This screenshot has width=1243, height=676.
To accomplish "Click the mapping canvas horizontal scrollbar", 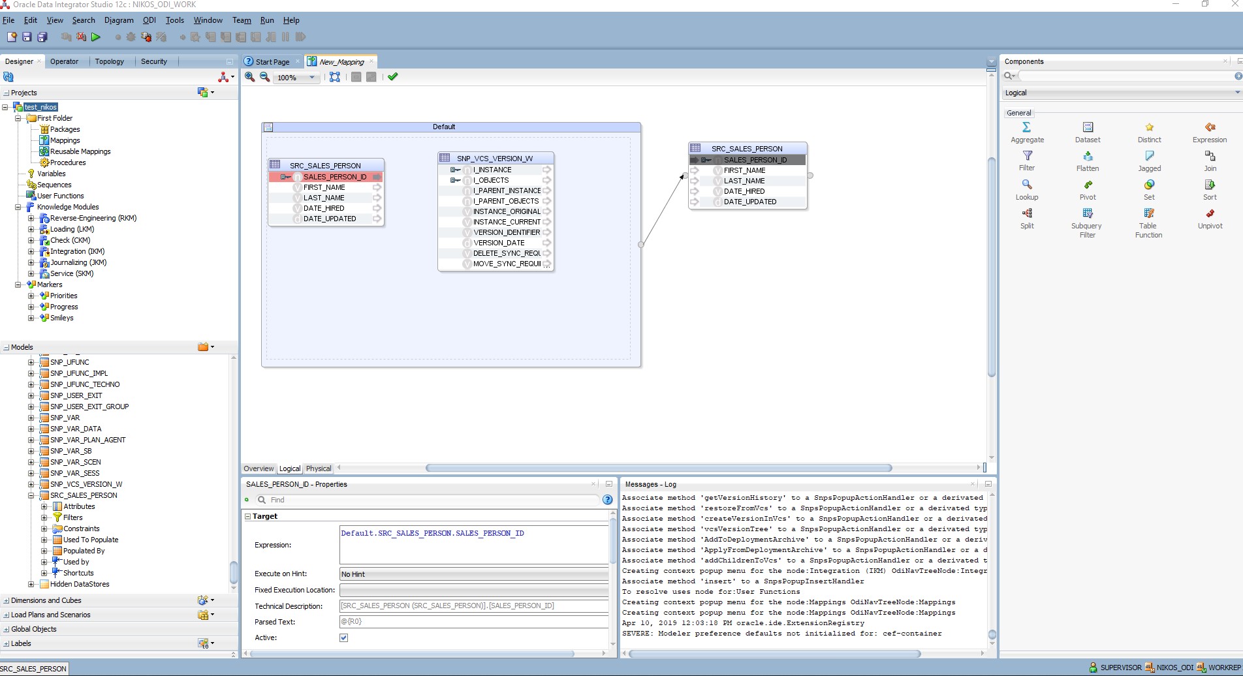I will pos(658,468).
